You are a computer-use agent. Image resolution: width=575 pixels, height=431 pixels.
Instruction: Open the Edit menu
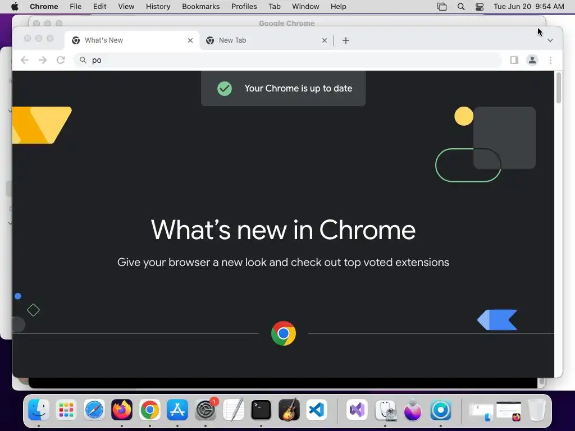point(99,7)
